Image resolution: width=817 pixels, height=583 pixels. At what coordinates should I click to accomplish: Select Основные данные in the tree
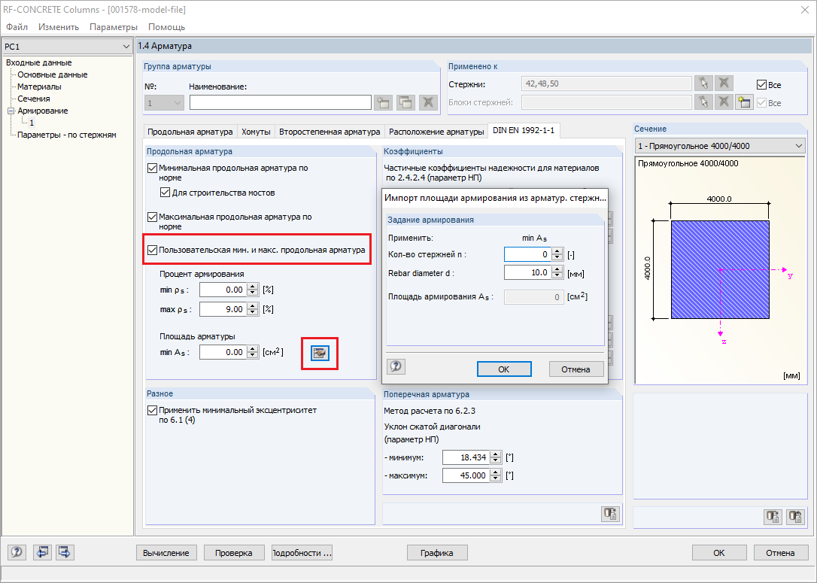tap(53, 74)
